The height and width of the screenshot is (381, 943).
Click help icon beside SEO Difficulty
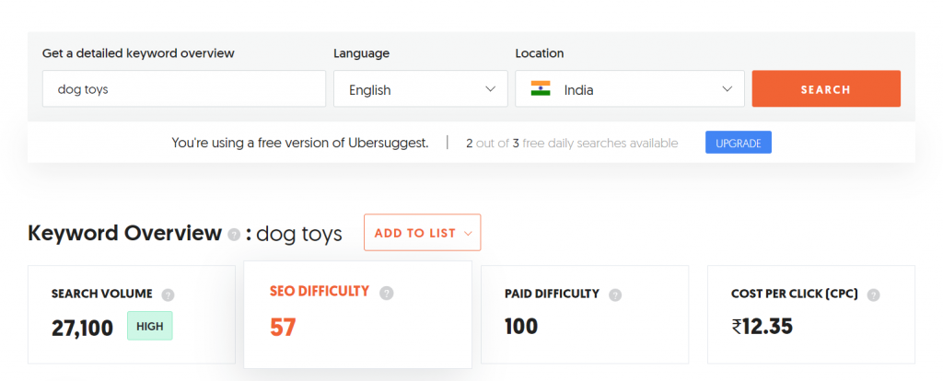pyautogui.click(x=388, y=294)
